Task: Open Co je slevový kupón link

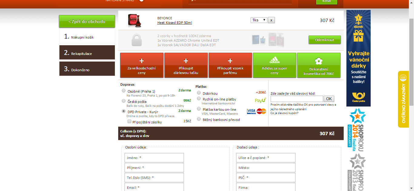Action: tap(284, 113)
